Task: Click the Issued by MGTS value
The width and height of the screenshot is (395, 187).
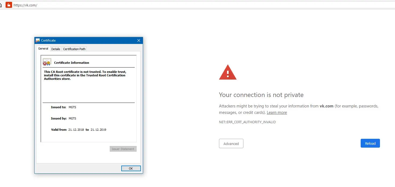Action: pos(72,118)
